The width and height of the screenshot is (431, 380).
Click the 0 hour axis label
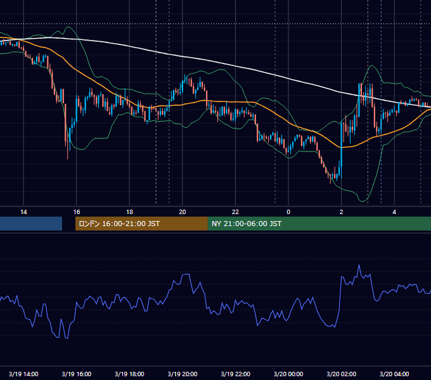point(288,212)
